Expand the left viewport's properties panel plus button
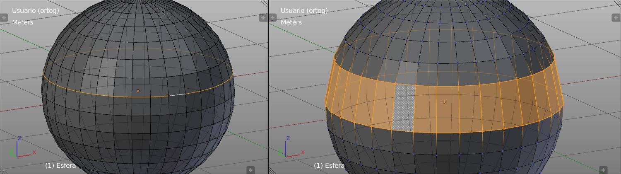621x174 pixels. pos(263,17)
